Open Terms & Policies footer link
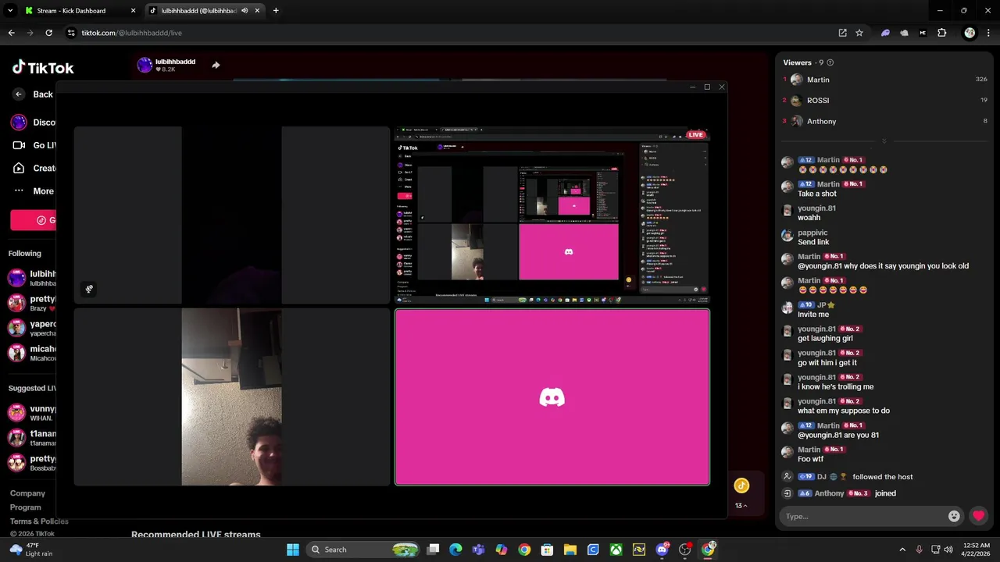1000x562 pixels. tap(39, 521)
